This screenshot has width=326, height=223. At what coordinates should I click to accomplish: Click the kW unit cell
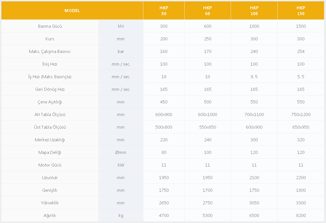[121, 165]
